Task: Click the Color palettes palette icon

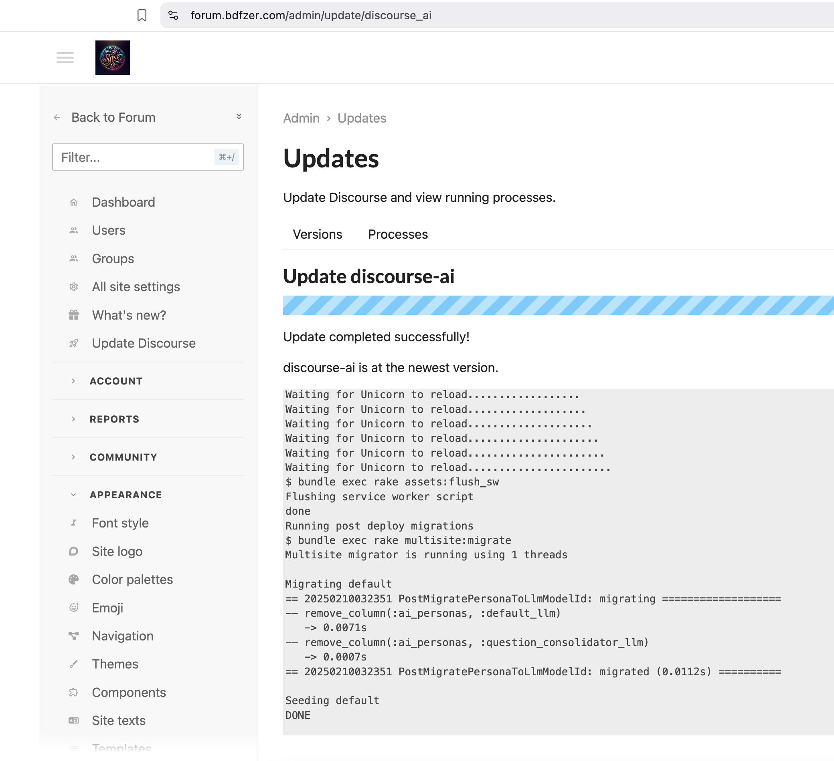Action: click(74, 580)
